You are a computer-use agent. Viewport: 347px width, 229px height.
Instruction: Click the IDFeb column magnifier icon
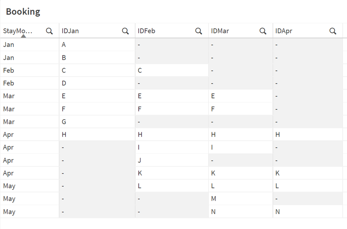pyautogui.click(x=199, y=31)
